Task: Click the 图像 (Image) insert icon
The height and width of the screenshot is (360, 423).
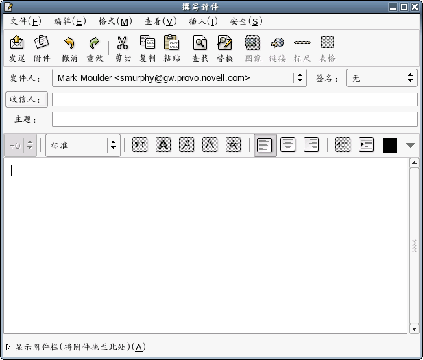Action: 252,43
